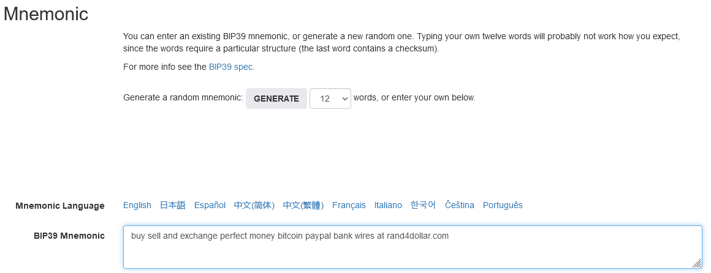Select English mnemonic language
This screenshot has height=273, width=711.
pyautogui.click(x=137, y=205)
